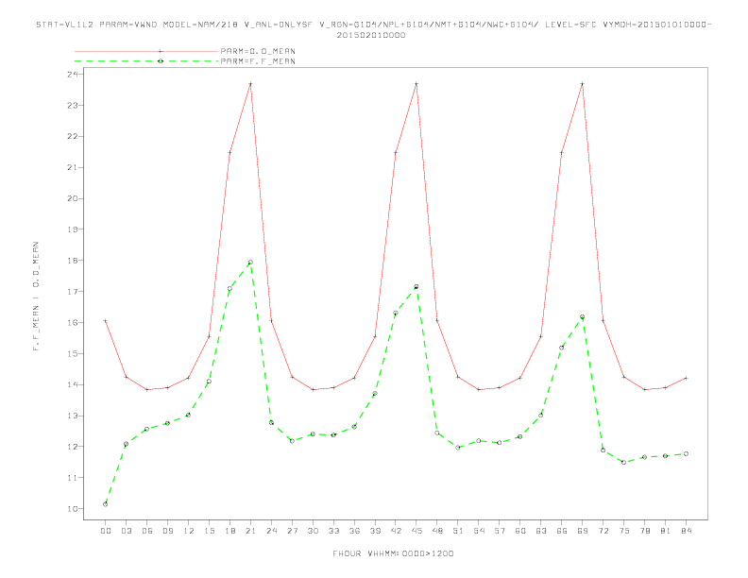The width and height of the screenshot is (748, 578).
Task: Click the red O.O_MEAN peak at hour 21
Action: tap(250, 83)
